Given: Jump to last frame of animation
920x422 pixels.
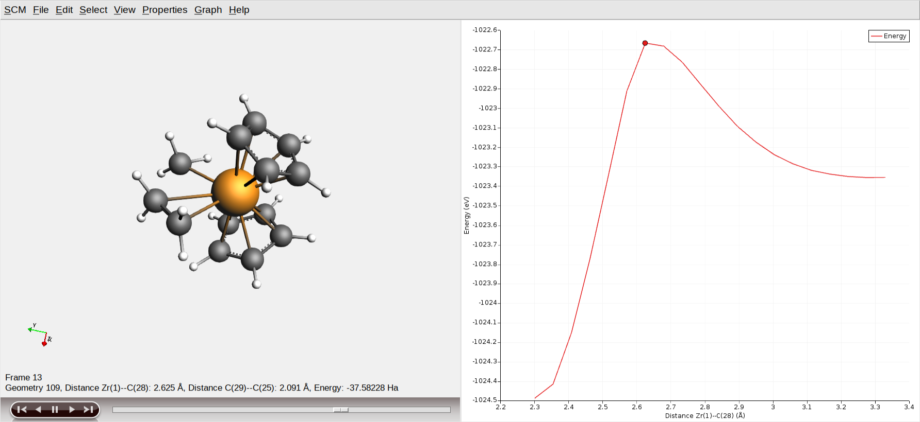Looking at the screenshot, I should click(89, 410).
